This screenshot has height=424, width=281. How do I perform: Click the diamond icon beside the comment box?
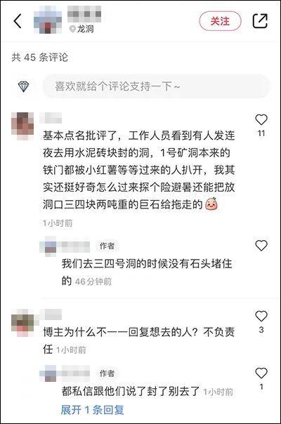tap(24, 86)
